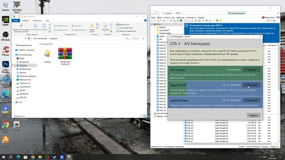Click OpenIV search magnifier icon
Viewport: 285px width, 160px height.
(278, 13)
